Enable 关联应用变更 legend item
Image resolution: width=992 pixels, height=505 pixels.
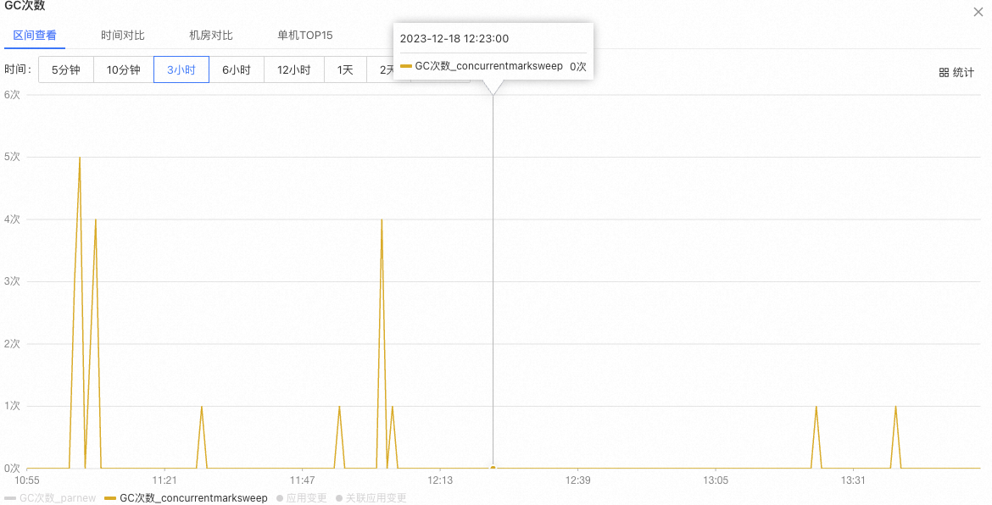[x=376, y=498]
